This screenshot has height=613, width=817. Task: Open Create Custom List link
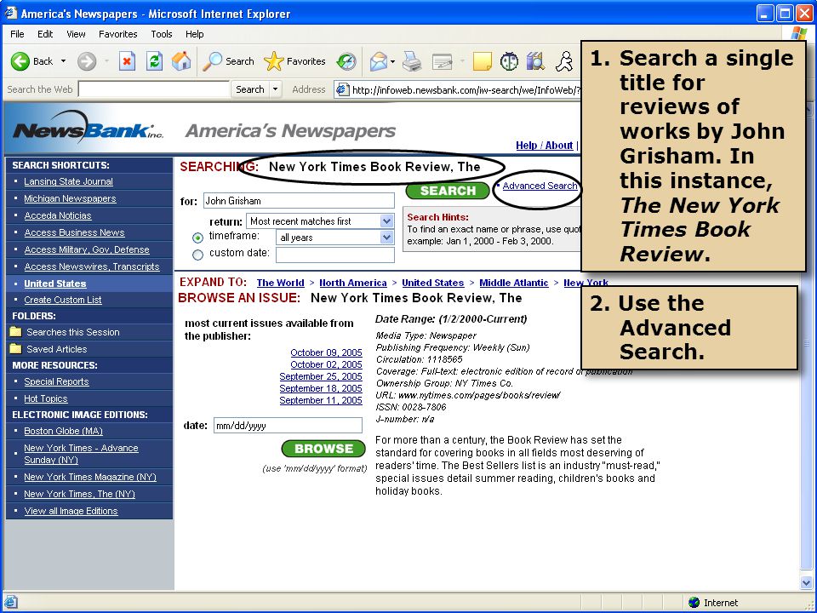62,300
